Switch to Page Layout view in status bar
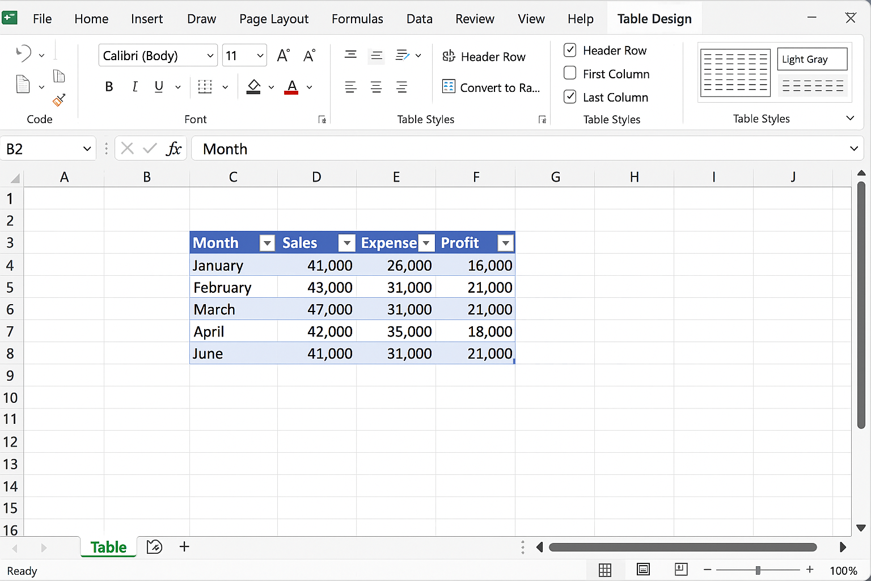 tap(643, 570)
